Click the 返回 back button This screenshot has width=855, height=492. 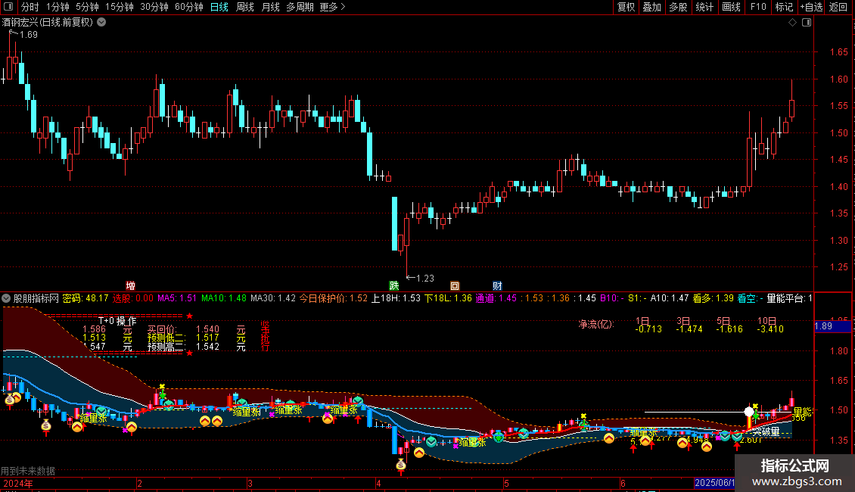pyautogui.click(x=838, y=7)
